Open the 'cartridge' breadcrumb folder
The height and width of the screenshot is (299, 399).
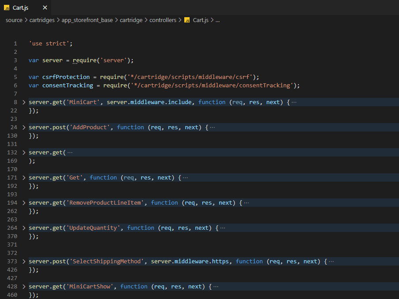pos(131,20)
